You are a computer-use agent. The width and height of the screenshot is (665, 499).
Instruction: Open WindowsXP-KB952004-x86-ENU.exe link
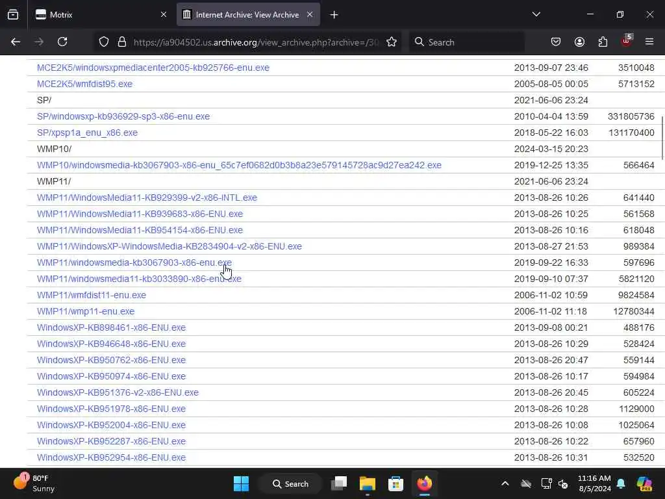pos(111,425)
